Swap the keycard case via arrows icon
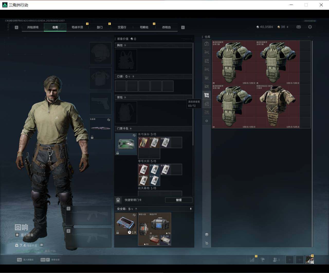The width and height of the screenshot is (329, 273). coord(134,135)
